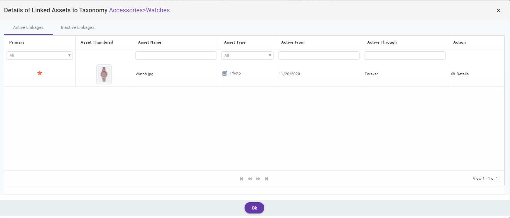Go to last page of results
Viewport: 510px width, 218px height.
coord(267,179)
